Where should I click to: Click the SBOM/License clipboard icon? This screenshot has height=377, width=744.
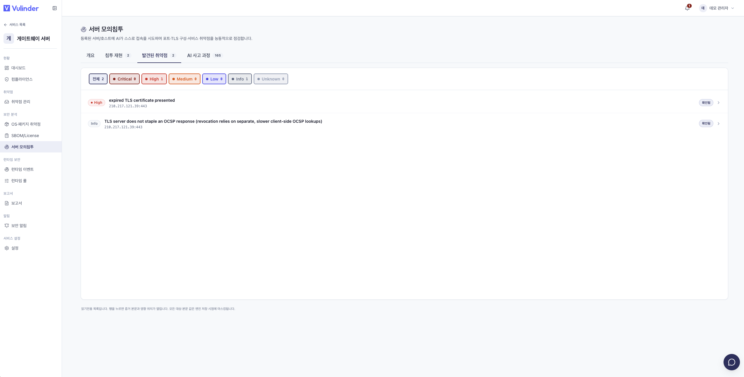(7, 136)
